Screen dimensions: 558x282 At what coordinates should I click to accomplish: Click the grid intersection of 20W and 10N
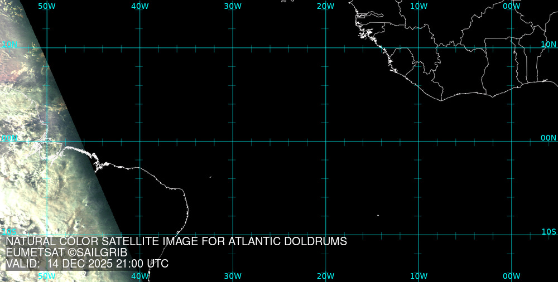point(325,48)
